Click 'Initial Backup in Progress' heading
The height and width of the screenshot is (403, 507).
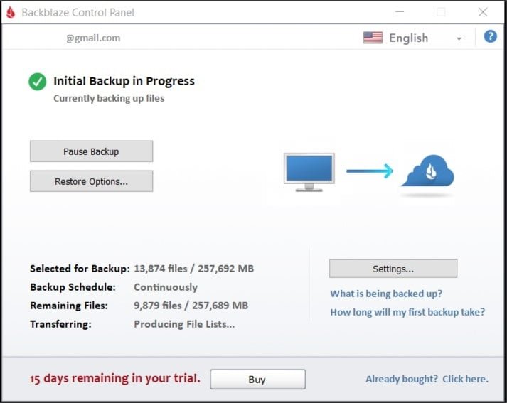(124, 81)
